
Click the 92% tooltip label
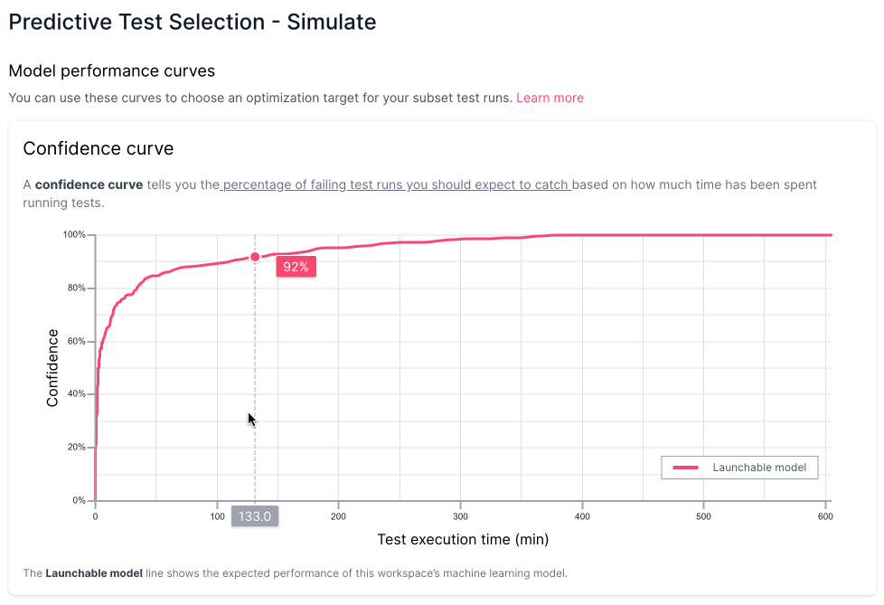click(x=296, y=267)
